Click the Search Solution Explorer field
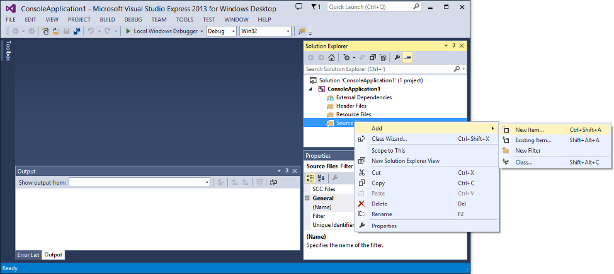This screenshot has width=614, height=274. point(380,68)
